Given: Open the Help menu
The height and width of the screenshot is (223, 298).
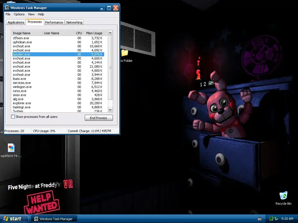Looking at the screenshot, I should [x=41, y=14].
